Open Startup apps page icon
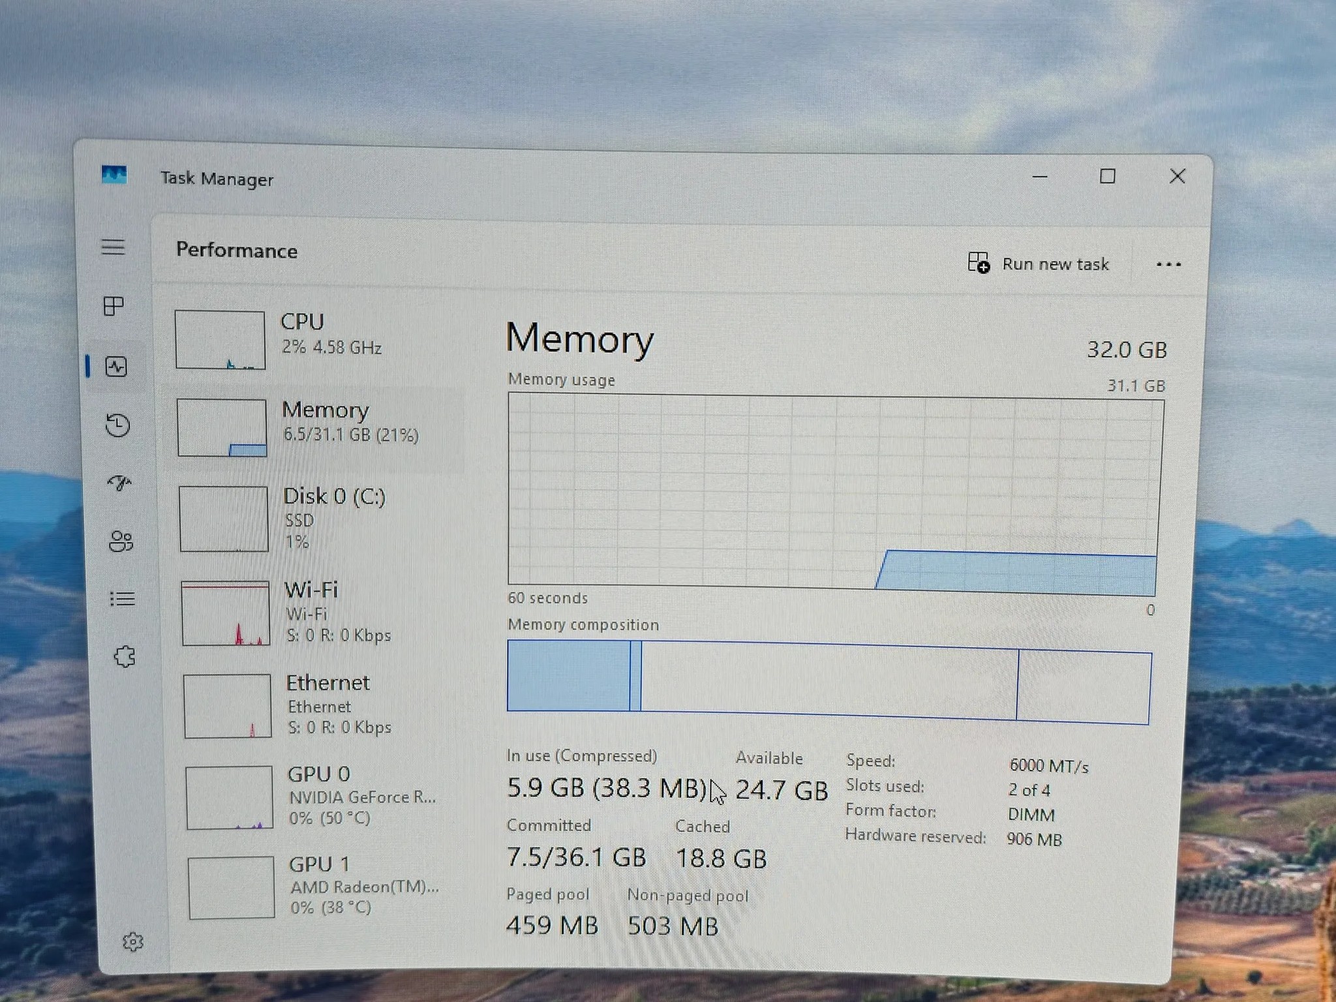Image resolution: width=1336 pixels, height=1002 pixels. pos(119,483)
